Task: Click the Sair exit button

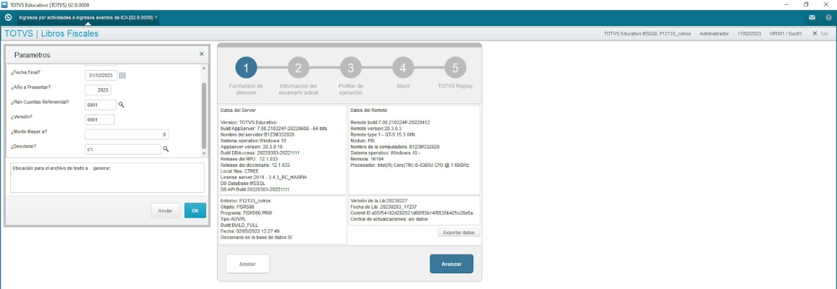Action: point(821,34)
